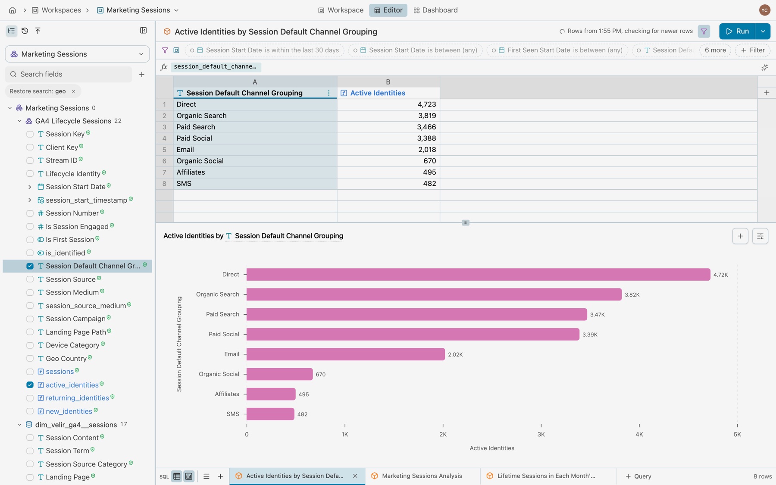Screen dimensions: 776x485
Task: Toggle the highlighted filter icon near Run
Action: (x=704, y=31)
